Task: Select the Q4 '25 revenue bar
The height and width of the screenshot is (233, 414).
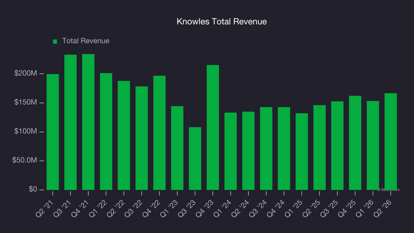Action: click(355, 143)
